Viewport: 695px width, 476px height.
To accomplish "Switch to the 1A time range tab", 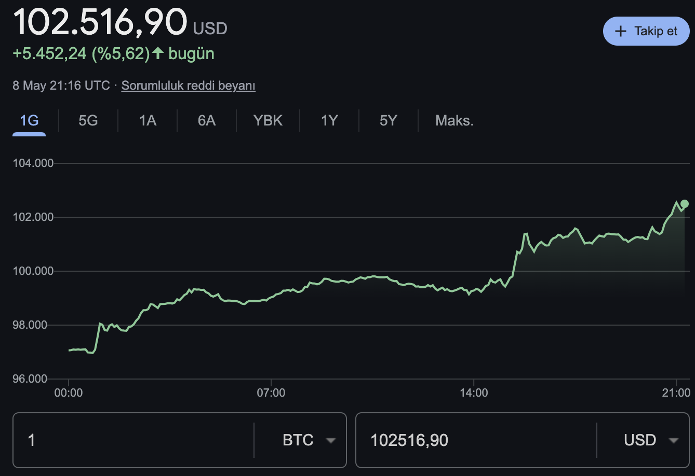I will (148, 121).
